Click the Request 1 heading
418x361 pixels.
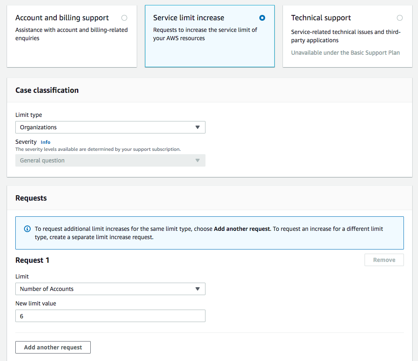pyautogui.click(x=32, y=260)
